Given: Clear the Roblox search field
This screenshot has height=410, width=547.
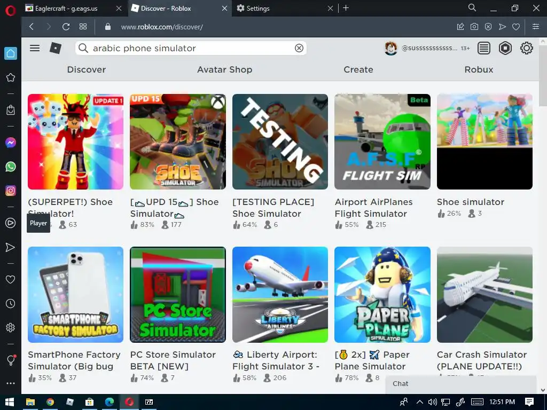Looking at the screenshot, I should pyautogui.click(x=299, y=48).
